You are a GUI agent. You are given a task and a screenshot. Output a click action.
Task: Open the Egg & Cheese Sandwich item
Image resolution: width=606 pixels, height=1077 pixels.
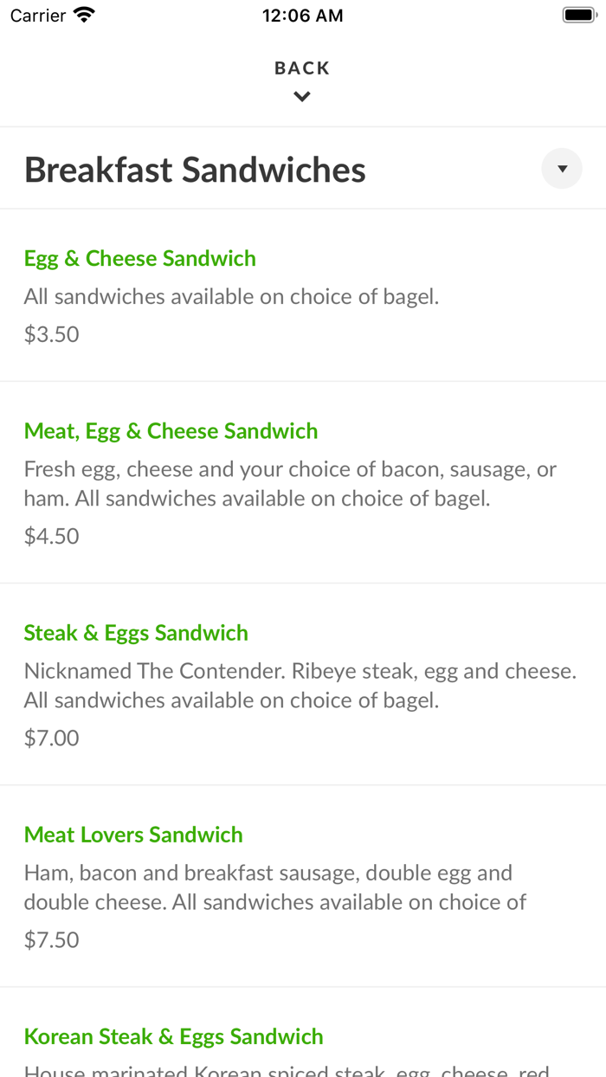139,258
